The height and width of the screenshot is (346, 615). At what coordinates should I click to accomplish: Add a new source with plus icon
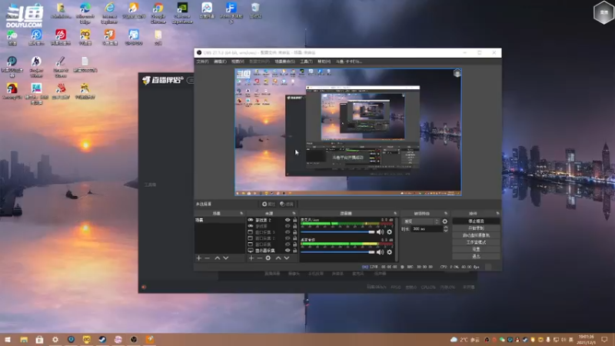251,258
